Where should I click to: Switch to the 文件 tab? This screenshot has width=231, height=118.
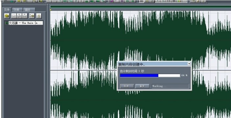click(x=7, y=9)
